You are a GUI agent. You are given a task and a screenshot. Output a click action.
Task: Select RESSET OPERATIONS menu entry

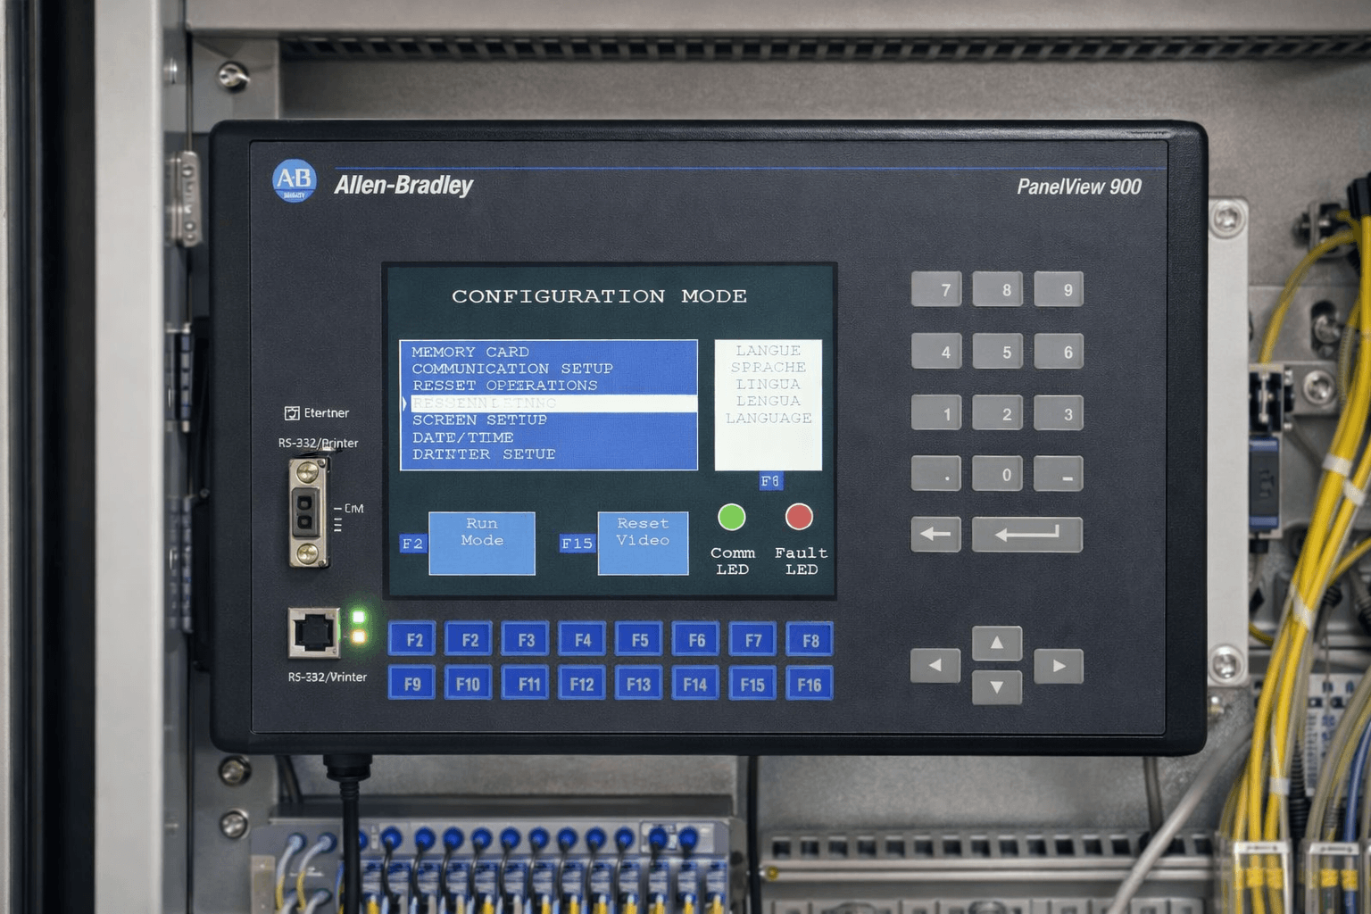click(x=549, y=386)
